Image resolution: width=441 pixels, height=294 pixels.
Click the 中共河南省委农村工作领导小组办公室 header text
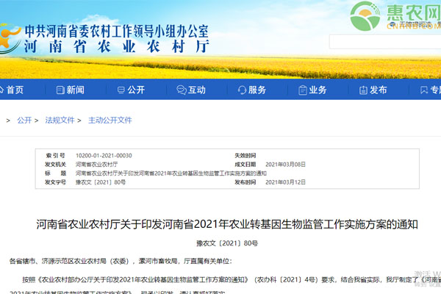click(x=116, y=31)
